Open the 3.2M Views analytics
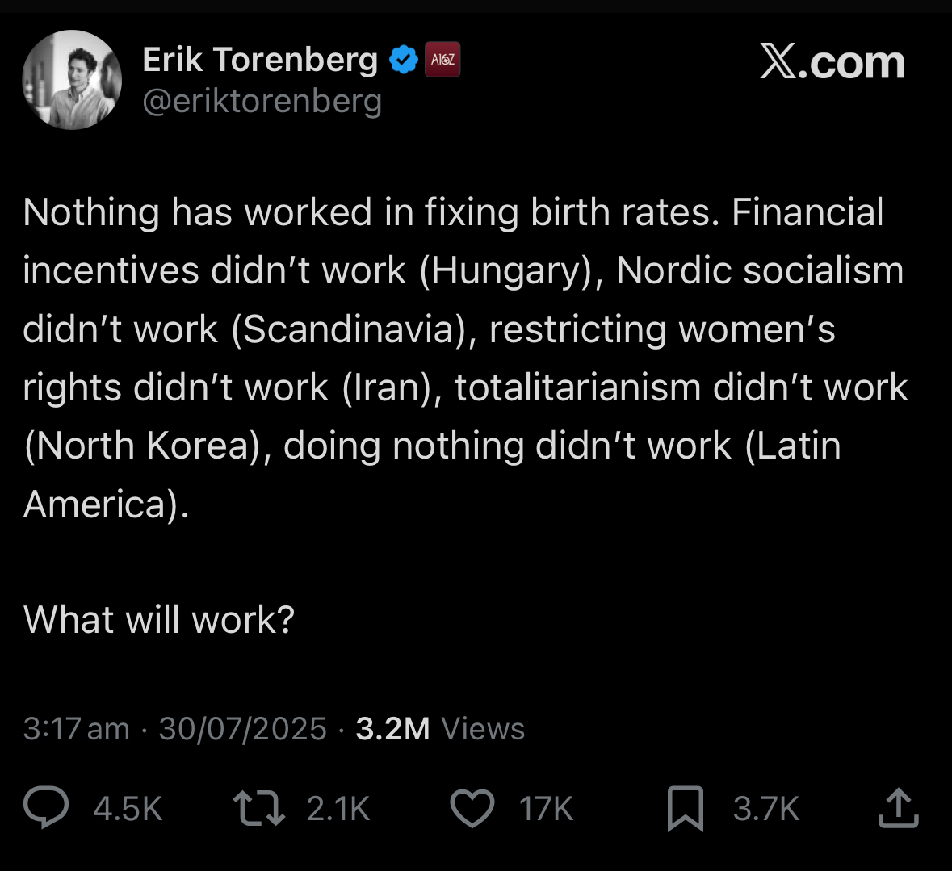The width and height of the screenshot is (952, 871). [x=440, y=729]
